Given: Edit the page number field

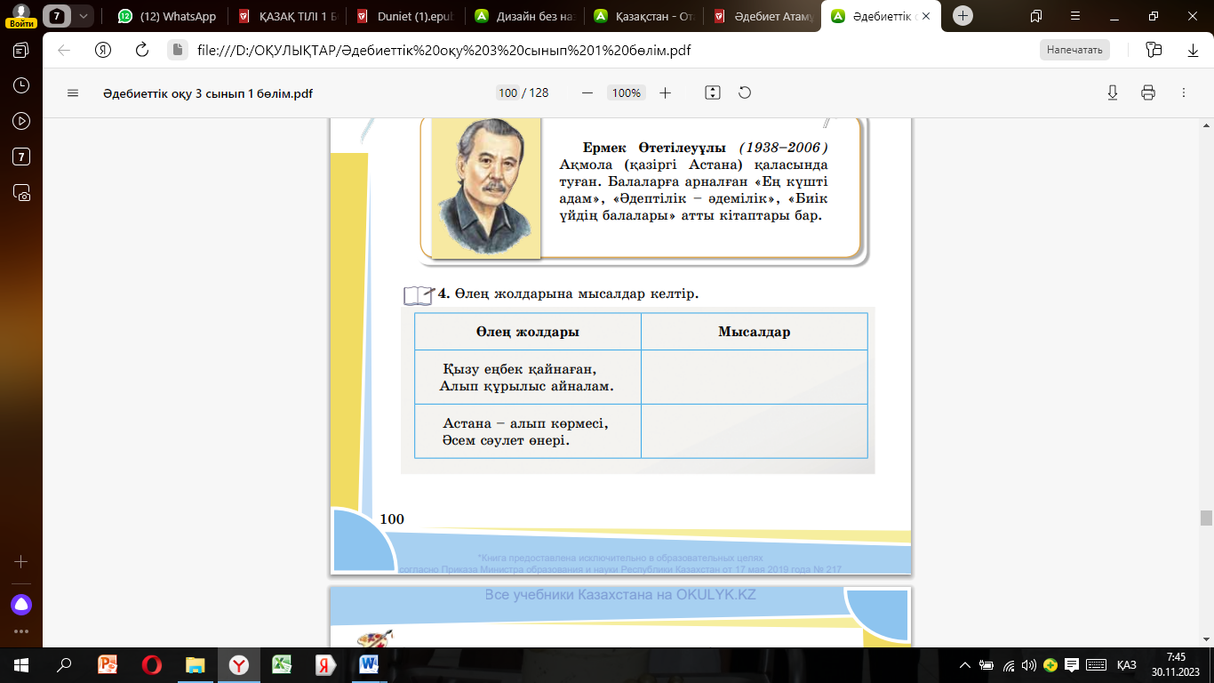Looking at the screenshot, I should click(x=507, y=93).
